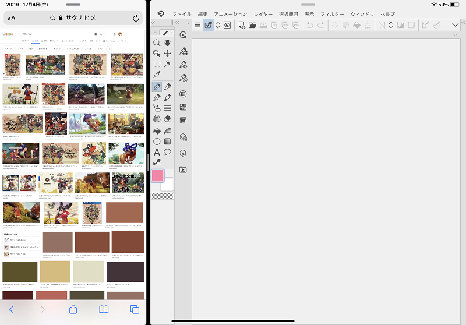Open ファイル menu
The width and height of the screenshot is (466, 325).
[182, 14]
